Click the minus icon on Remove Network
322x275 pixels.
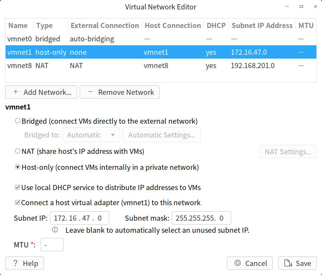click(x=90, y=92)
